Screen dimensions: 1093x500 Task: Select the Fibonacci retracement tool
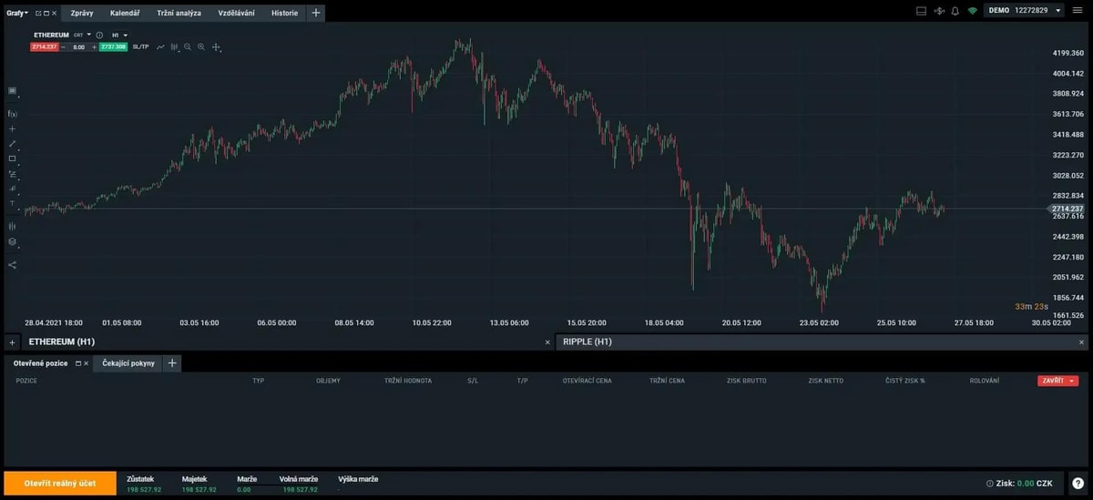[12, 173]
